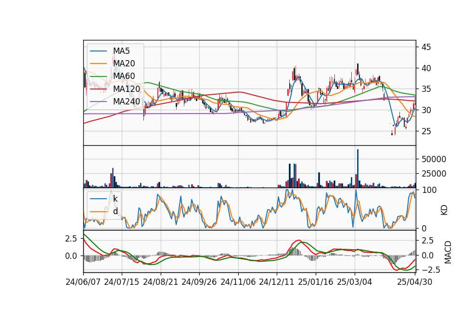Click the orange MA20 legend line swatch
This screenshot has height=332, width=462.
tap(98, 64)
